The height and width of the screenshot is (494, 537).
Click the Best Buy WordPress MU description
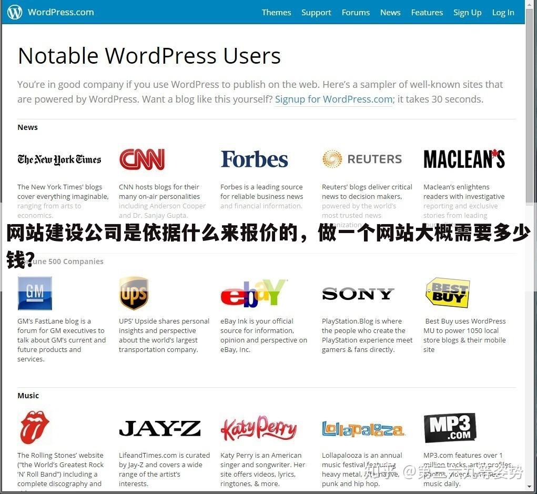[465, 336]
